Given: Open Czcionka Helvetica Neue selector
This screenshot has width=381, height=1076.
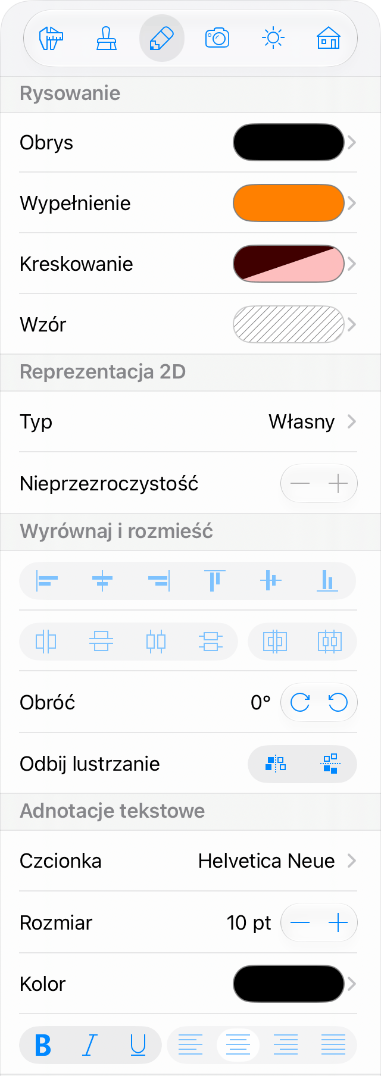Looking at the screenshot, I should (188, 861).
